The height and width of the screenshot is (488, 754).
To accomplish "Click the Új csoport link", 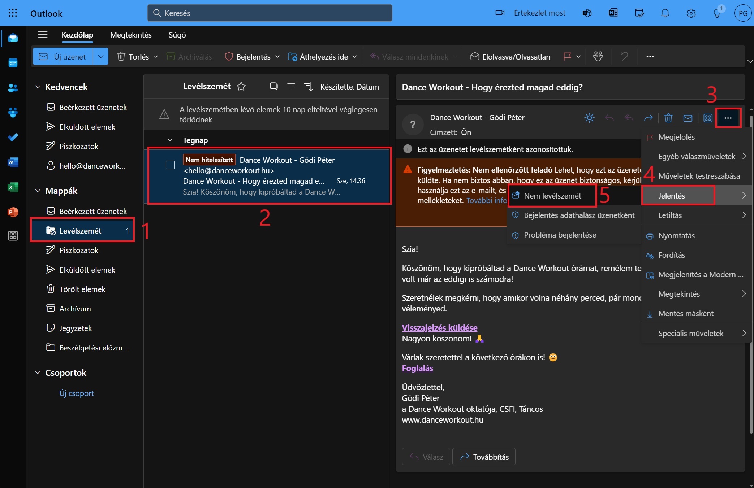I will click(x=77, y=393).
